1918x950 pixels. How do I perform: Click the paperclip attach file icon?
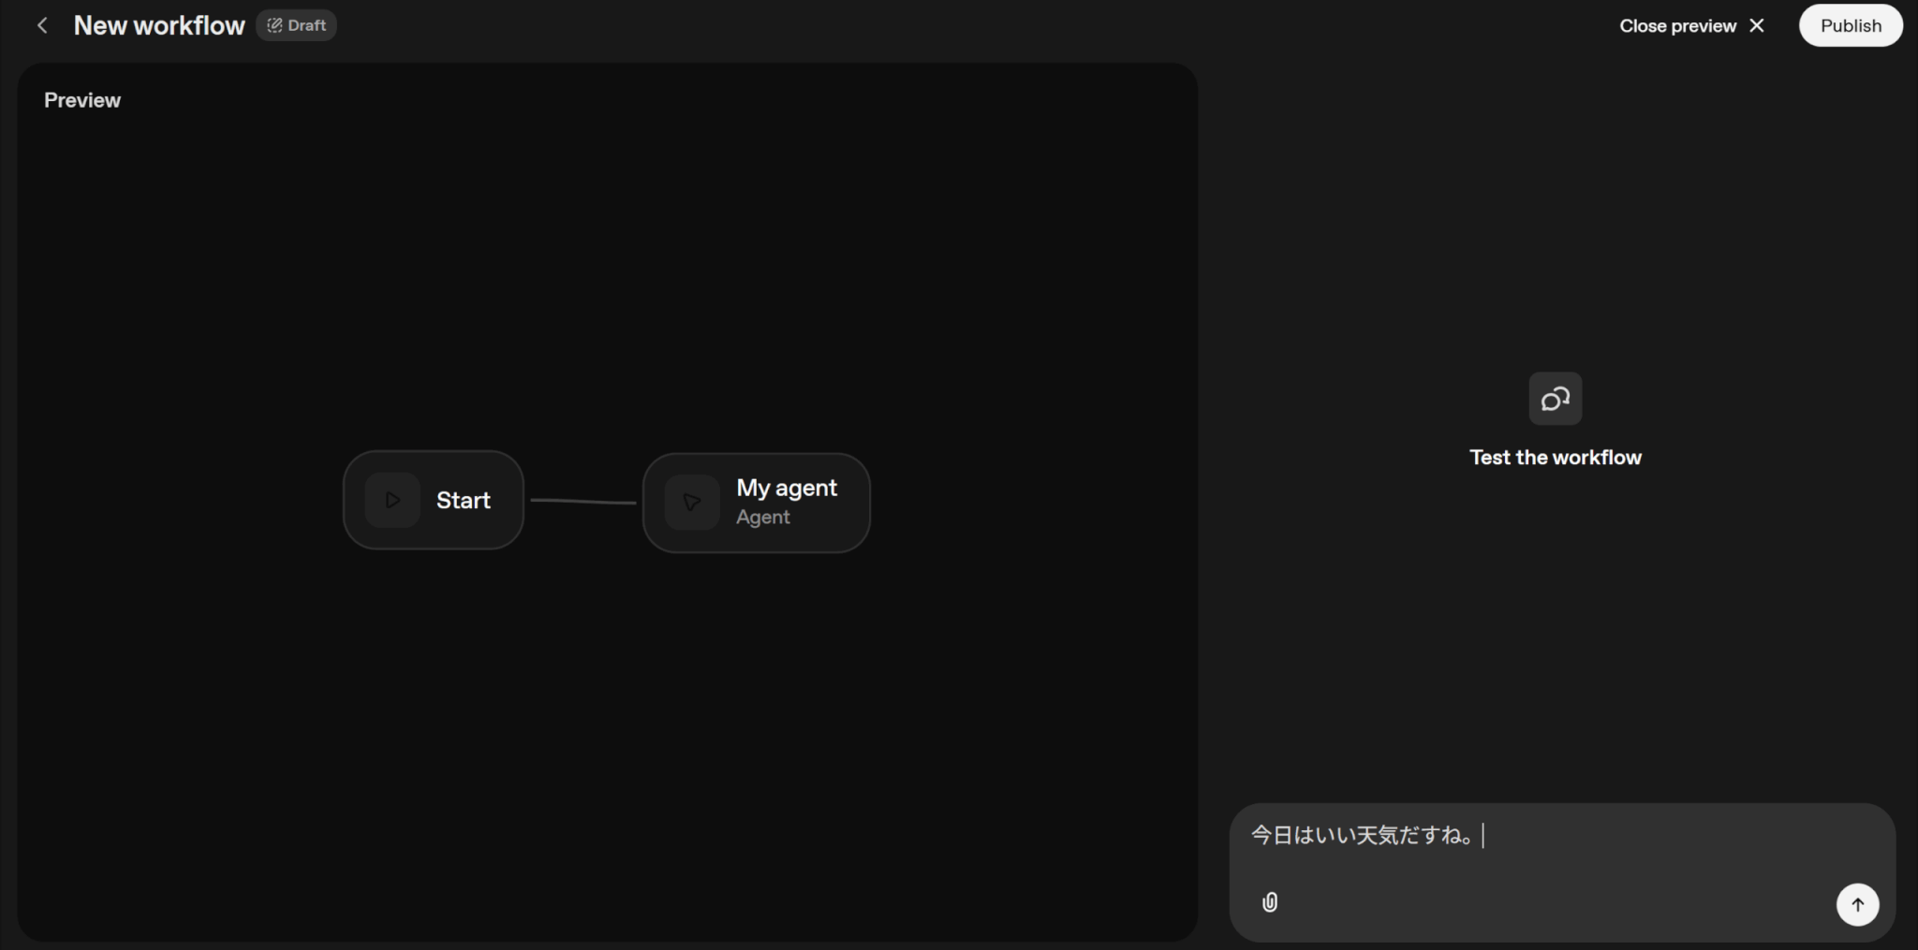coord(1270,902)
